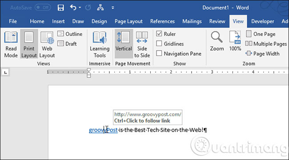Toggle the AutoSave switch
The width and height of the screenshot is (289, 160).
pyautogui.click(x=43, y=8)
